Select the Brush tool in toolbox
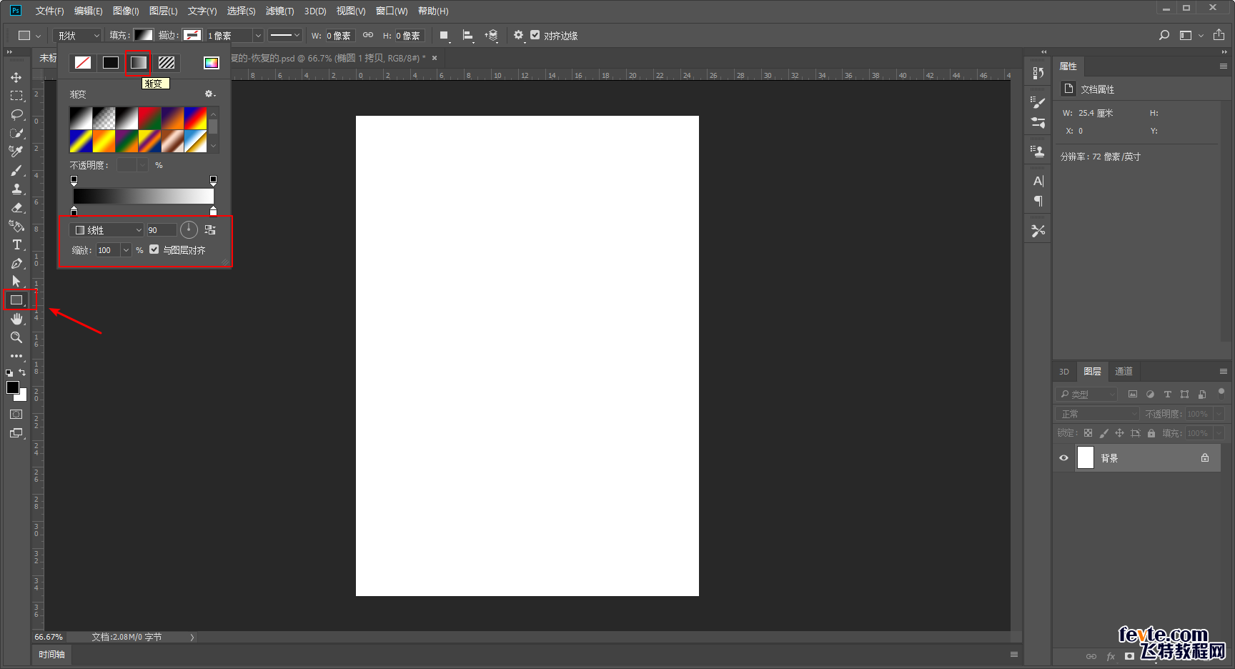1235x669 pixels. coord(16,170)
